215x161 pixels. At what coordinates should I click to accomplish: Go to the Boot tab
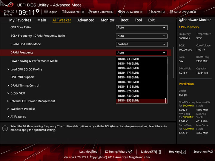(x=125, y=20)
